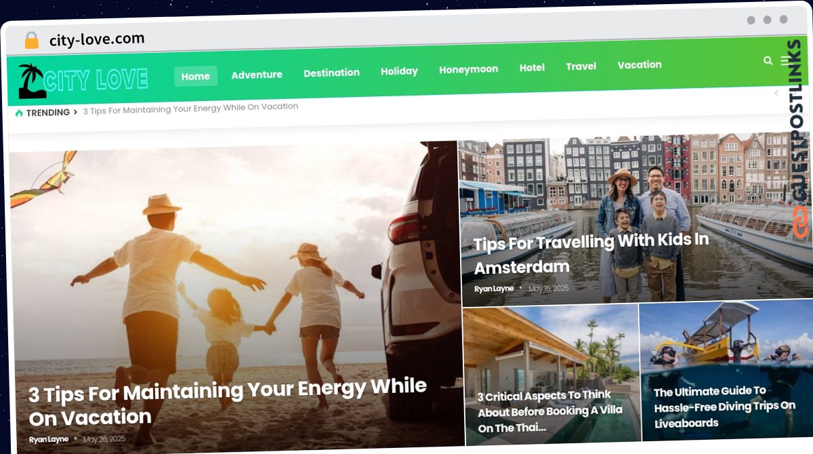
Task: Open the Vacation category tab
Action: coord(640,65)
